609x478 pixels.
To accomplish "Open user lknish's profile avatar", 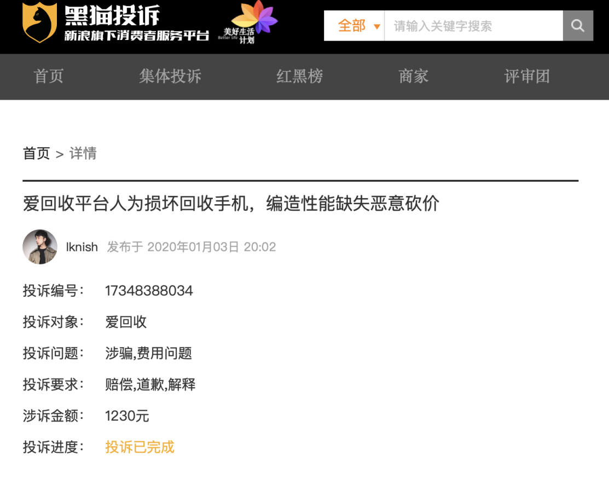I will pyautogui.click(x=40, y=247).
